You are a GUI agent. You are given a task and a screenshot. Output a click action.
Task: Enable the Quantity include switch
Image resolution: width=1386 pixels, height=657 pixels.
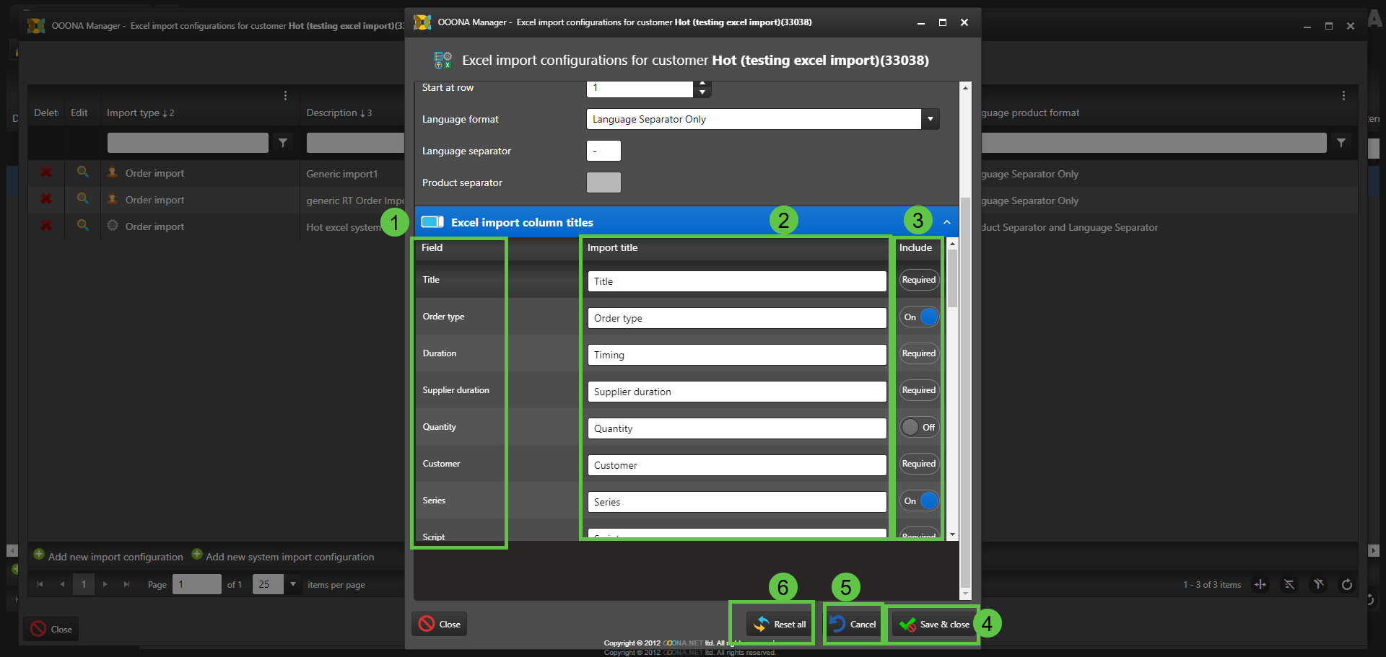[x=919, y=428]
